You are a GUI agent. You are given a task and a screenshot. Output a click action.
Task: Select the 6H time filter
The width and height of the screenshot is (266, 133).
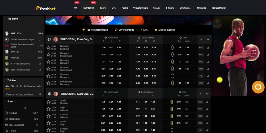point(12,86)
